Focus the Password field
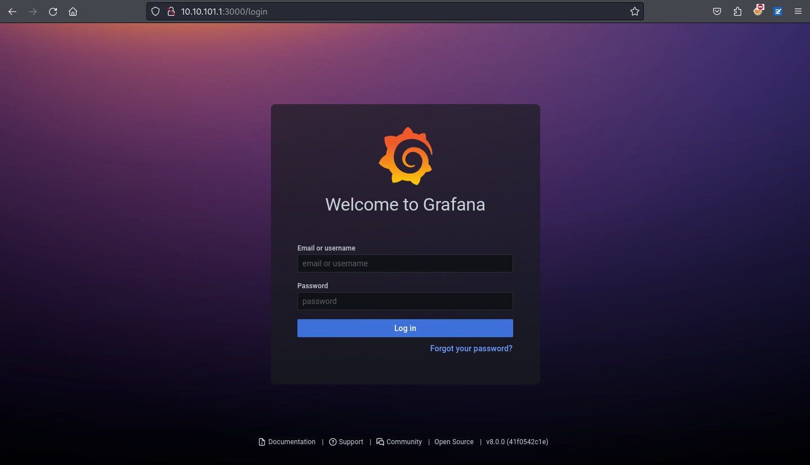This screenshot has height=465, width=810. [405, 301]
